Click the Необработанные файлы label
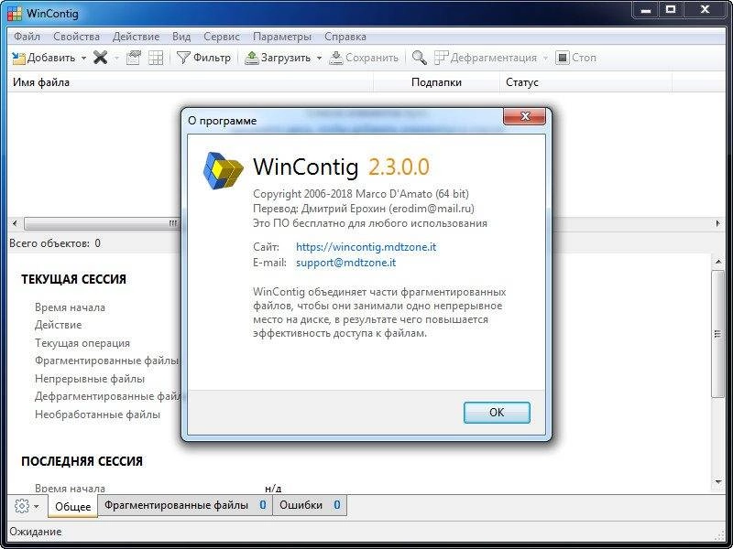This screenshot has height=549, width=733. [x=98, y=414]
